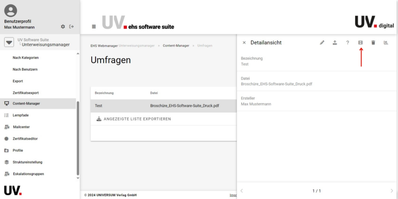Open the question mark icon in Detailansicht
Image resolution: width=398 pixels, height=199 pixels.
pyautogui.click(x=347, y=43)
